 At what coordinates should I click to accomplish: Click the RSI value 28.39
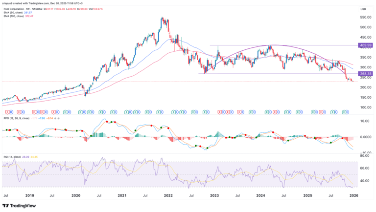(25, 157)
